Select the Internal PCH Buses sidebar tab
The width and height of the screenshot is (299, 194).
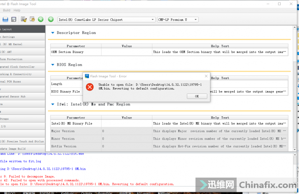(22, 81)
